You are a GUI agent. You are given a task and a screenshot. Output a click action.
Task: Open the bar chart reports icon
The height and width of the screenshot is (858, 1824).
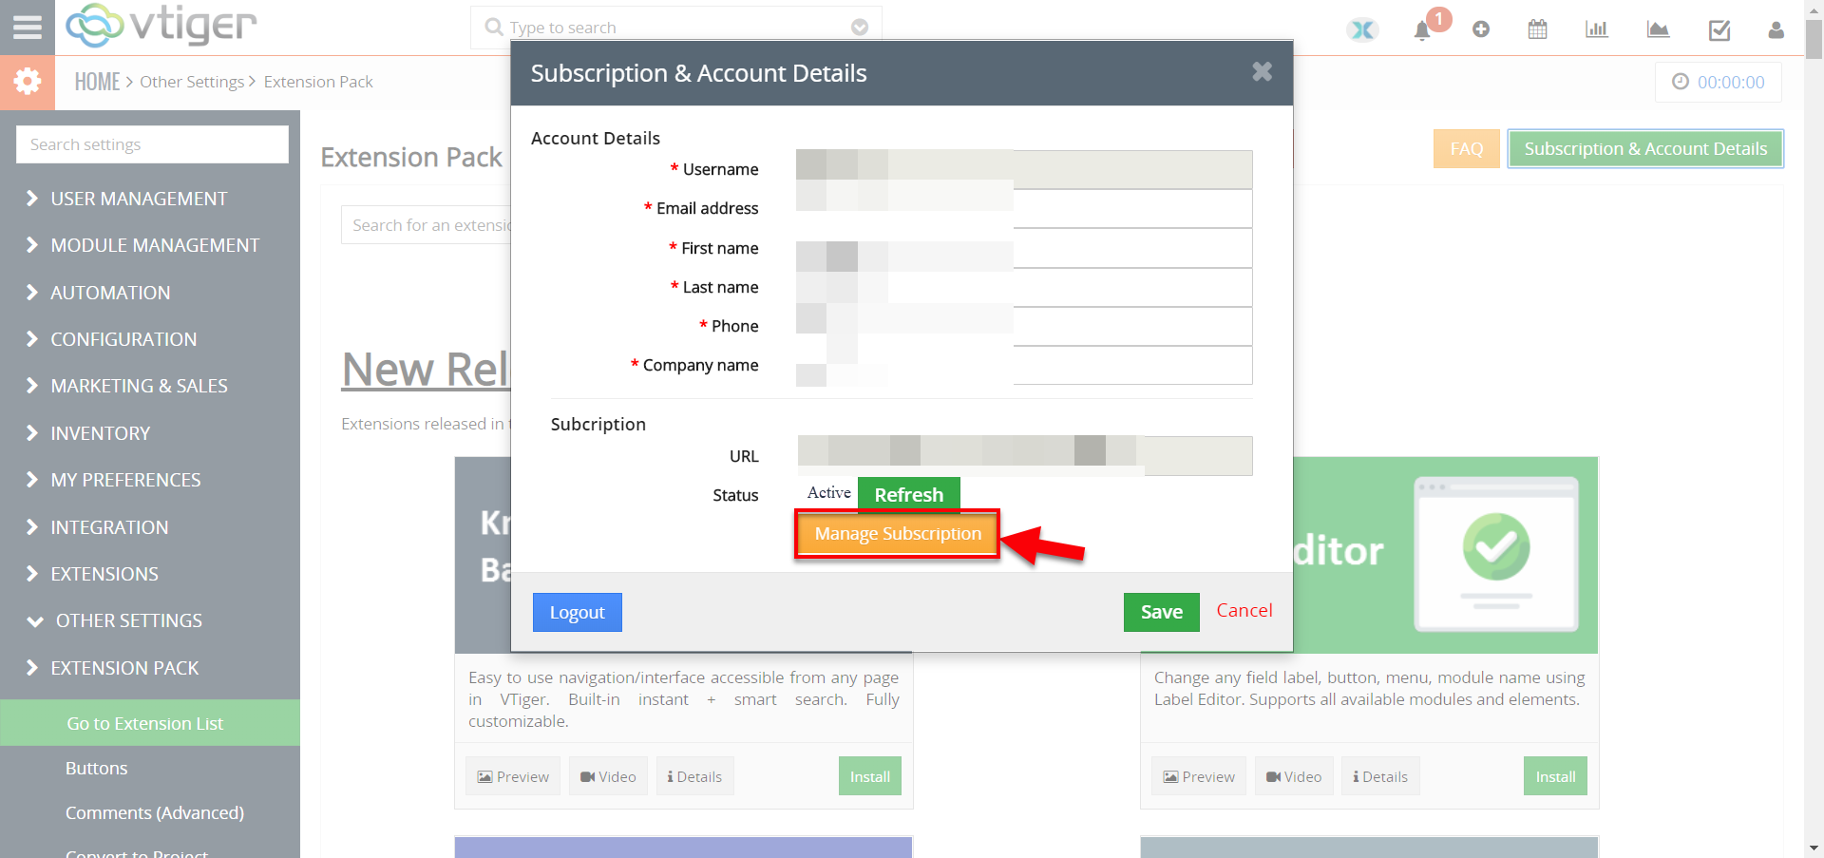[x=1596, y=29]
